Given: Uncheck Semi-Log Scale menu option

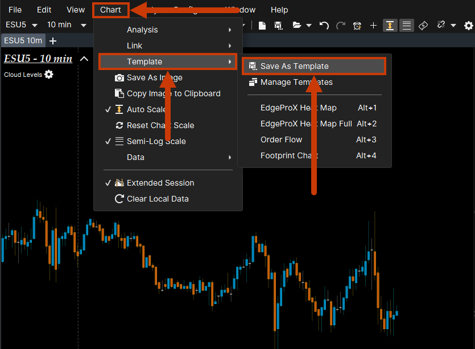Looking at the screenshot, I should (x=156, y=141).
